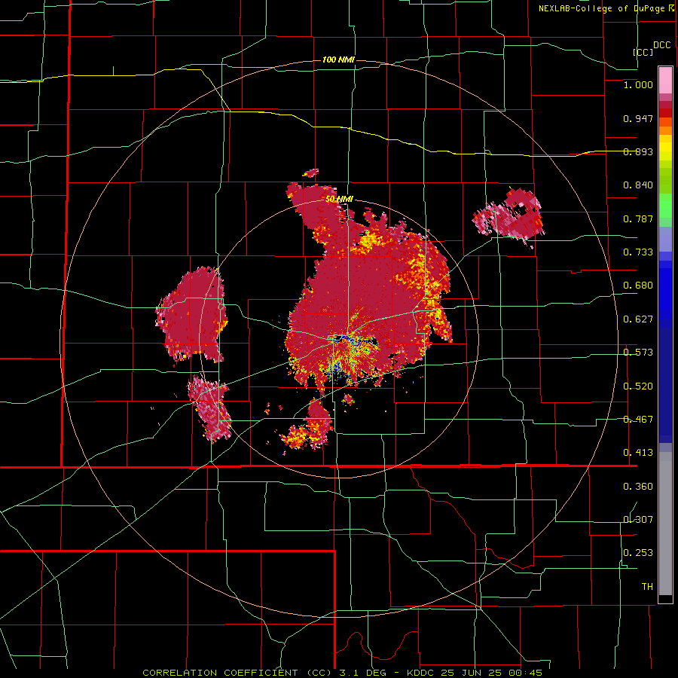Click the KDDC radar identifier
The height and width of the screenshot is (678, 678).
pyautogui.click(x=422, y=673)
